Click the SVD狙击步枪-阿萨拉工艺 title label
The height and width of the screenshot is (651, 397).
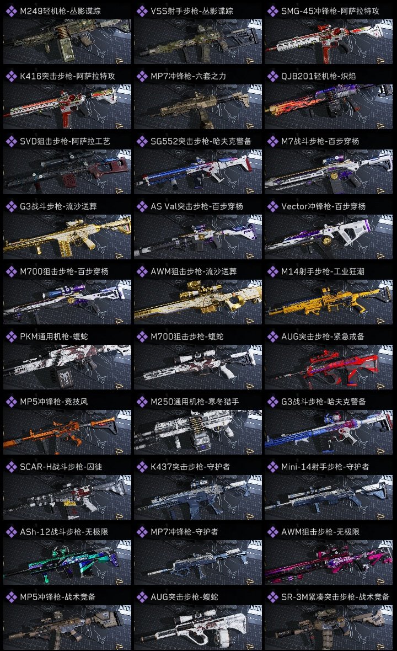[x=65, y=142]
